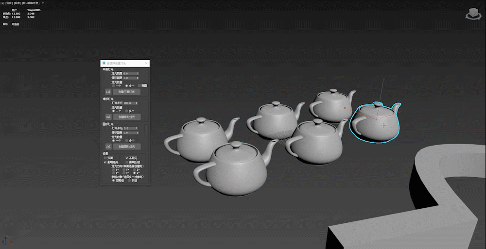Click Sel button in 圆形灯光 section
Screen dimensions: 486x249
[108, 147]
